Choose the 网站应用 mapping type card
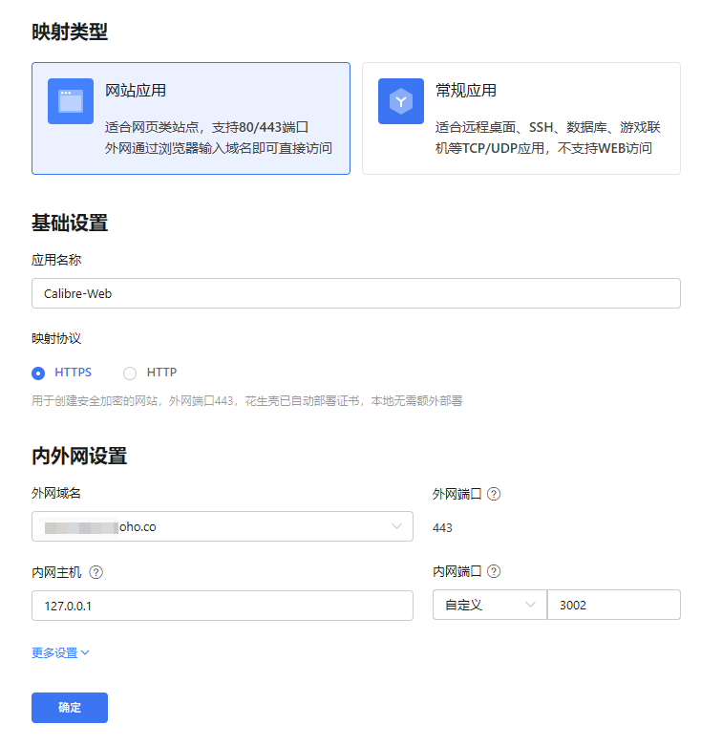The width and height of the screenshot is (722, 746). [191, 118]
